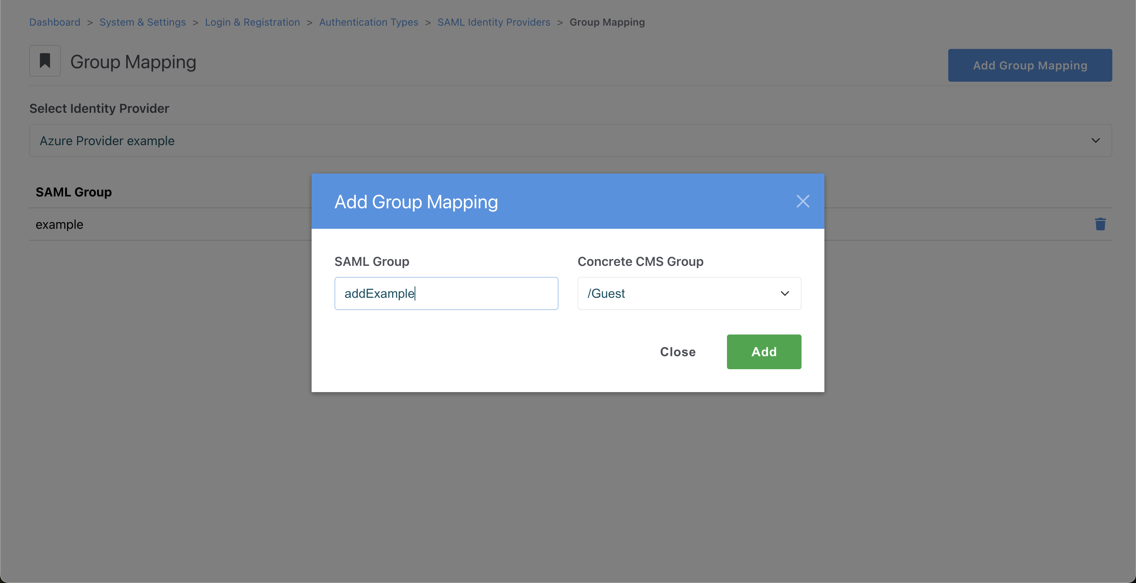Screen dimensions: 1136x583
Task: Focus the SAML Group text field
Action: (446, 293)
